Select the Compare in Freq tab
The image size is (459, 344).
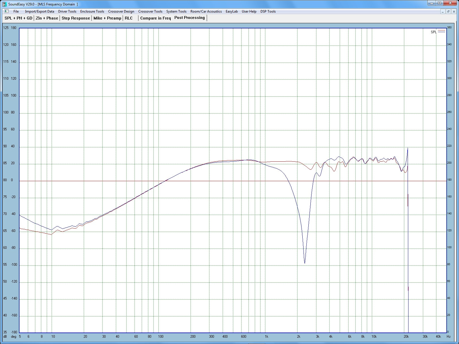(155, 18)
